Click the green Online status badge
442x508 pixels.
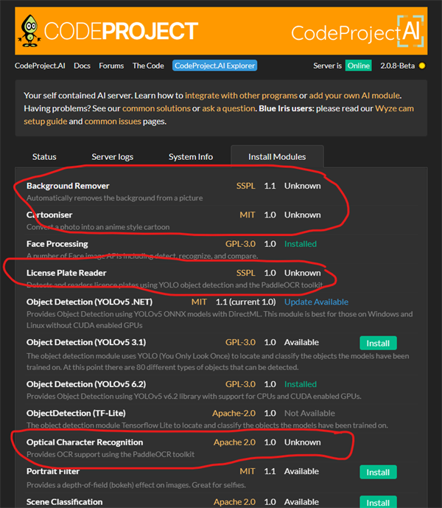359,66
